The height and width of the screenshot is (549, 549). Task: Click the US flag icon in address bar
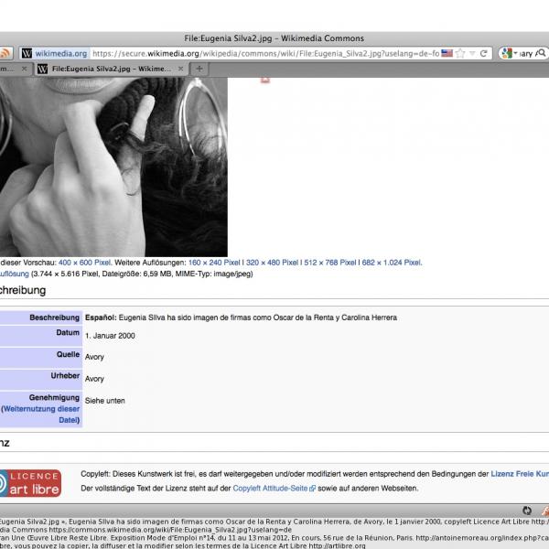coord(447,53)
